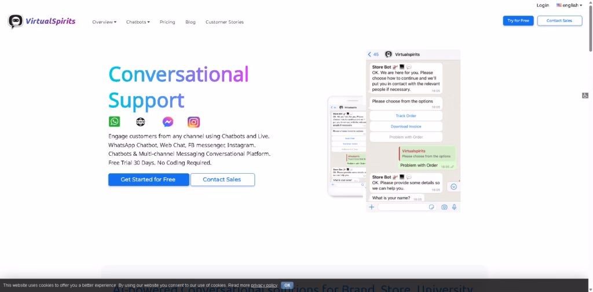Click Contact Sales below the hero text
Screen dimensions: 593x292
(222, 180)
